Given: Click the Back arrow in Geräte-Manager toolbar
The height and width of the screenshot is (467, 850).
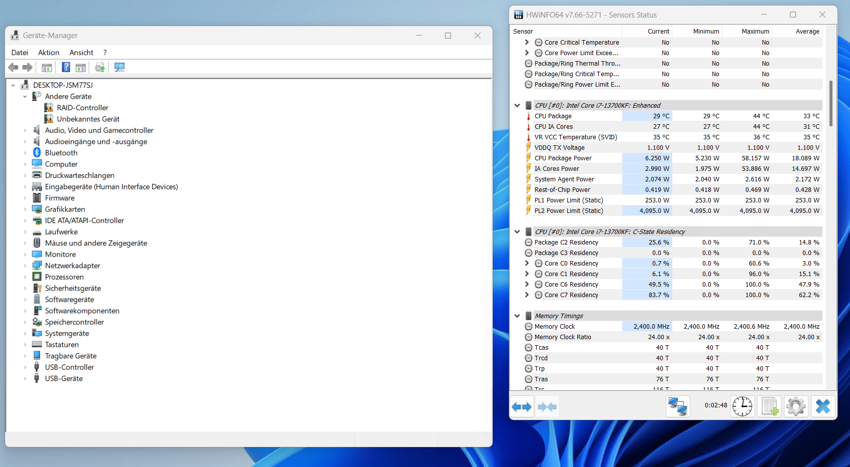Looking at the screenshot, I should pyautogui.click(x=14, y=67).
